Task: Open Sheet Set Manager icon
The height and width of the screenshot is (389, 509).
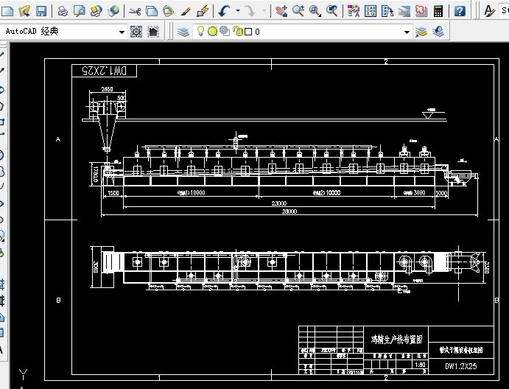Action: (x=404, y=11)
